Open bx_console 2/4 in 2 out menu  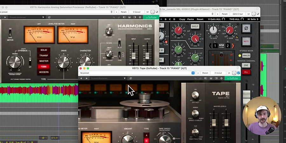click(x=238, y=14)
